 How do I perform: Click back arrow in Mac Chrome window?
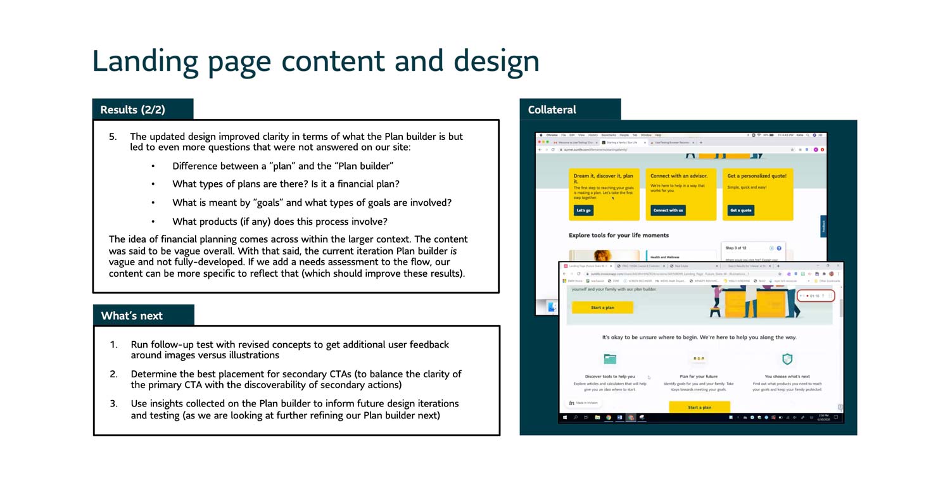[540, 149]
